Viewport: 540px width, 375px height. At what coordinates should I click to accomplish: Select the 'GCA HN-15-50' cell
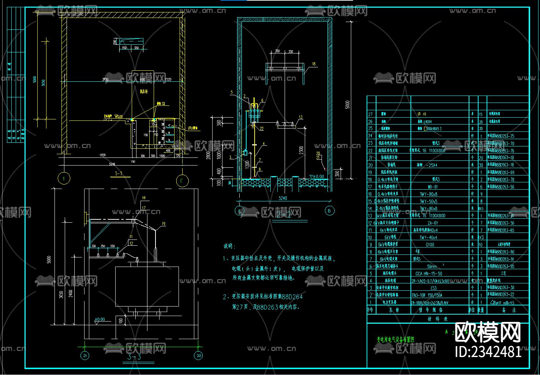(x=429, y=274)
